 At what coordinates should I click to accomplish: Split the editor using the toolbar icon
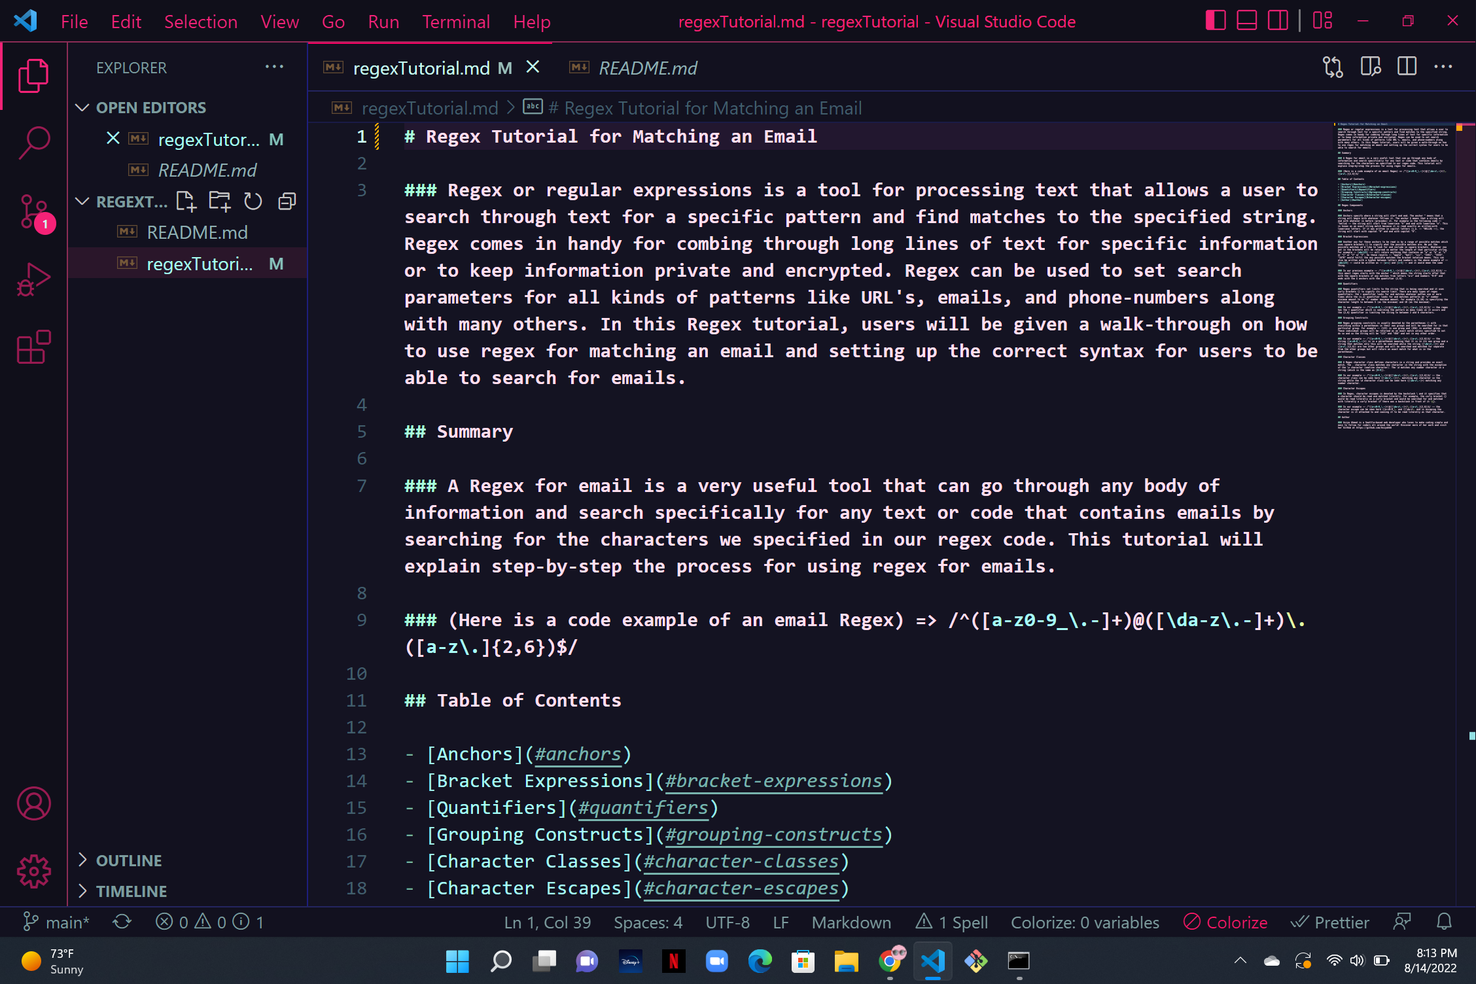tap(1407, 66)
